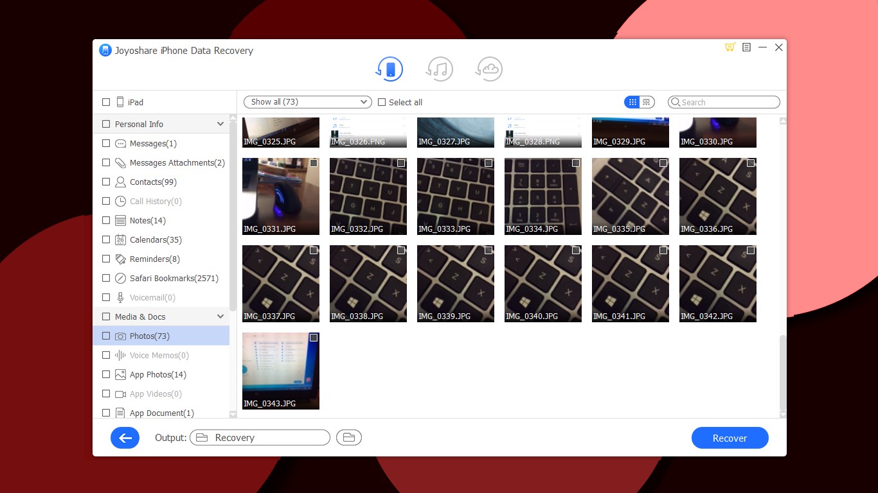Viewport: 878px width, 493px height.
Task: Open thumbnail IMG_0332.JPG
Action: 368,196
